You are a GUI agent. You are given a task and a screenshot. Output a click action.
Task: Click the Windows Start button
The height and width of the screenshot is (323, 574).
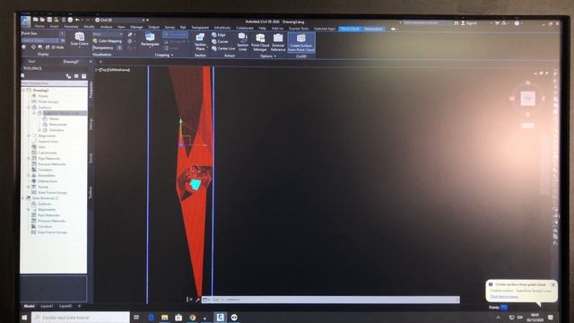[x=24, y=318]
